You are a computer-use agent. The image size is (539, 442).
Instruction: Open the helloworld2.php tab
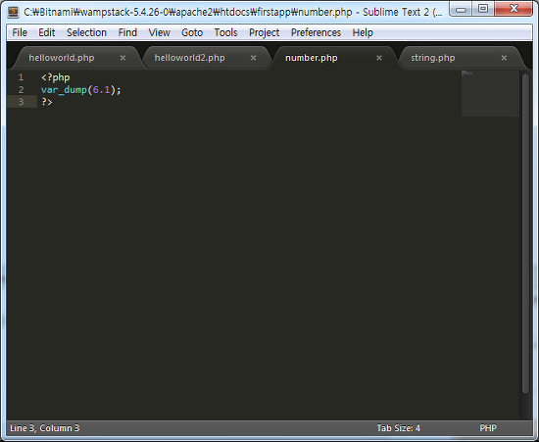(190, 58)
